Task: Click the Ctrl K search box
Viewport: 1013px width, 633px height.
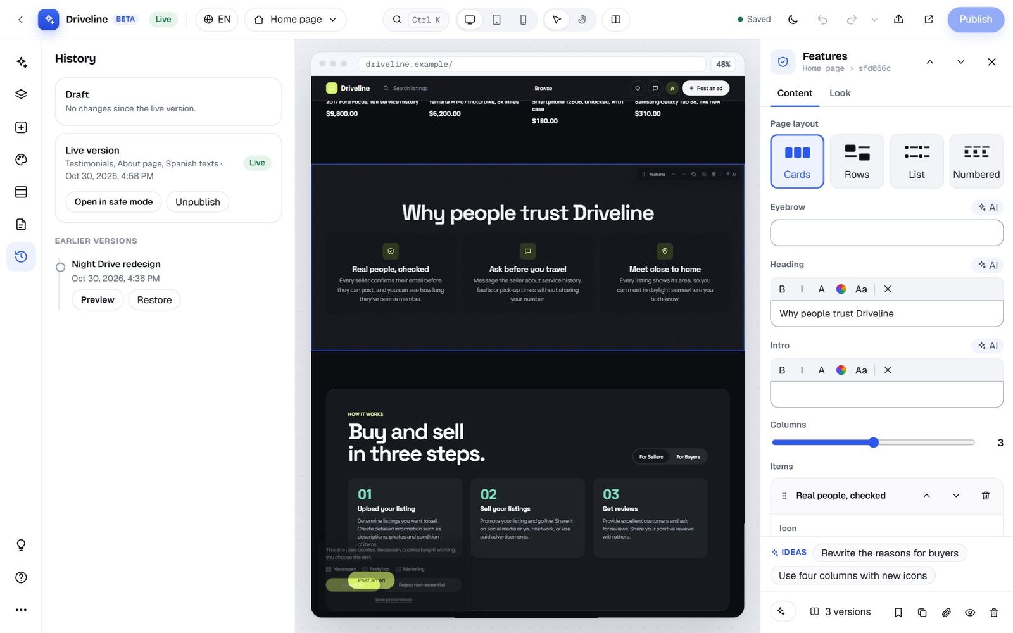Action: click(x=416, y=20)
